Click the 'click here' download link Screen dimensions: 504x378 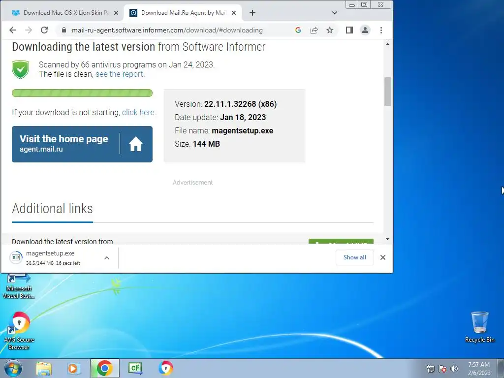click(138, 113)
